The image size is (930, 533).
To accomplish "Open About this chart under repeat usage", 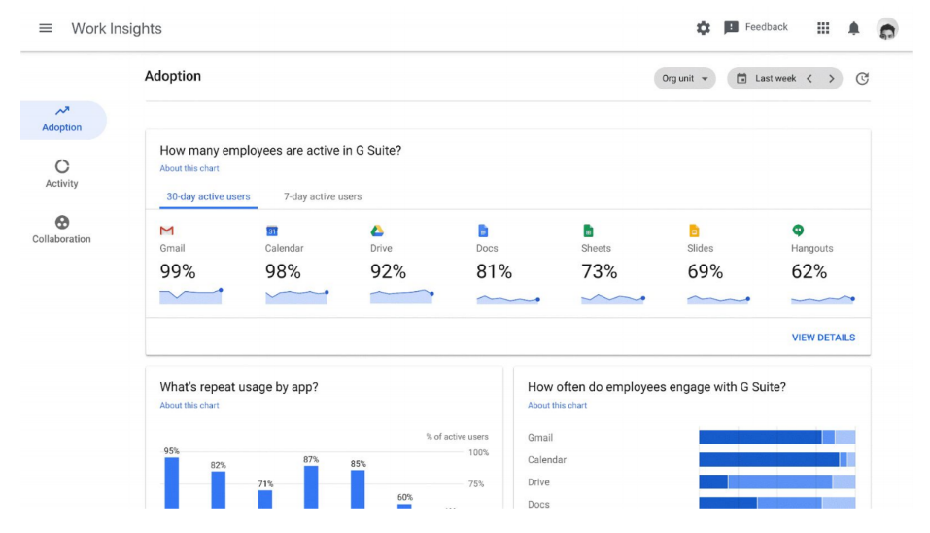I will (189, 405).
